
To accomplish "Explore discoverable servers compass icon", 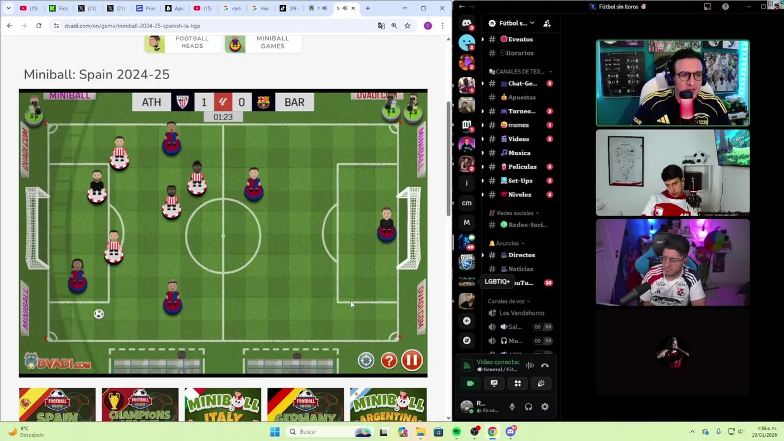I will (467, 341).
